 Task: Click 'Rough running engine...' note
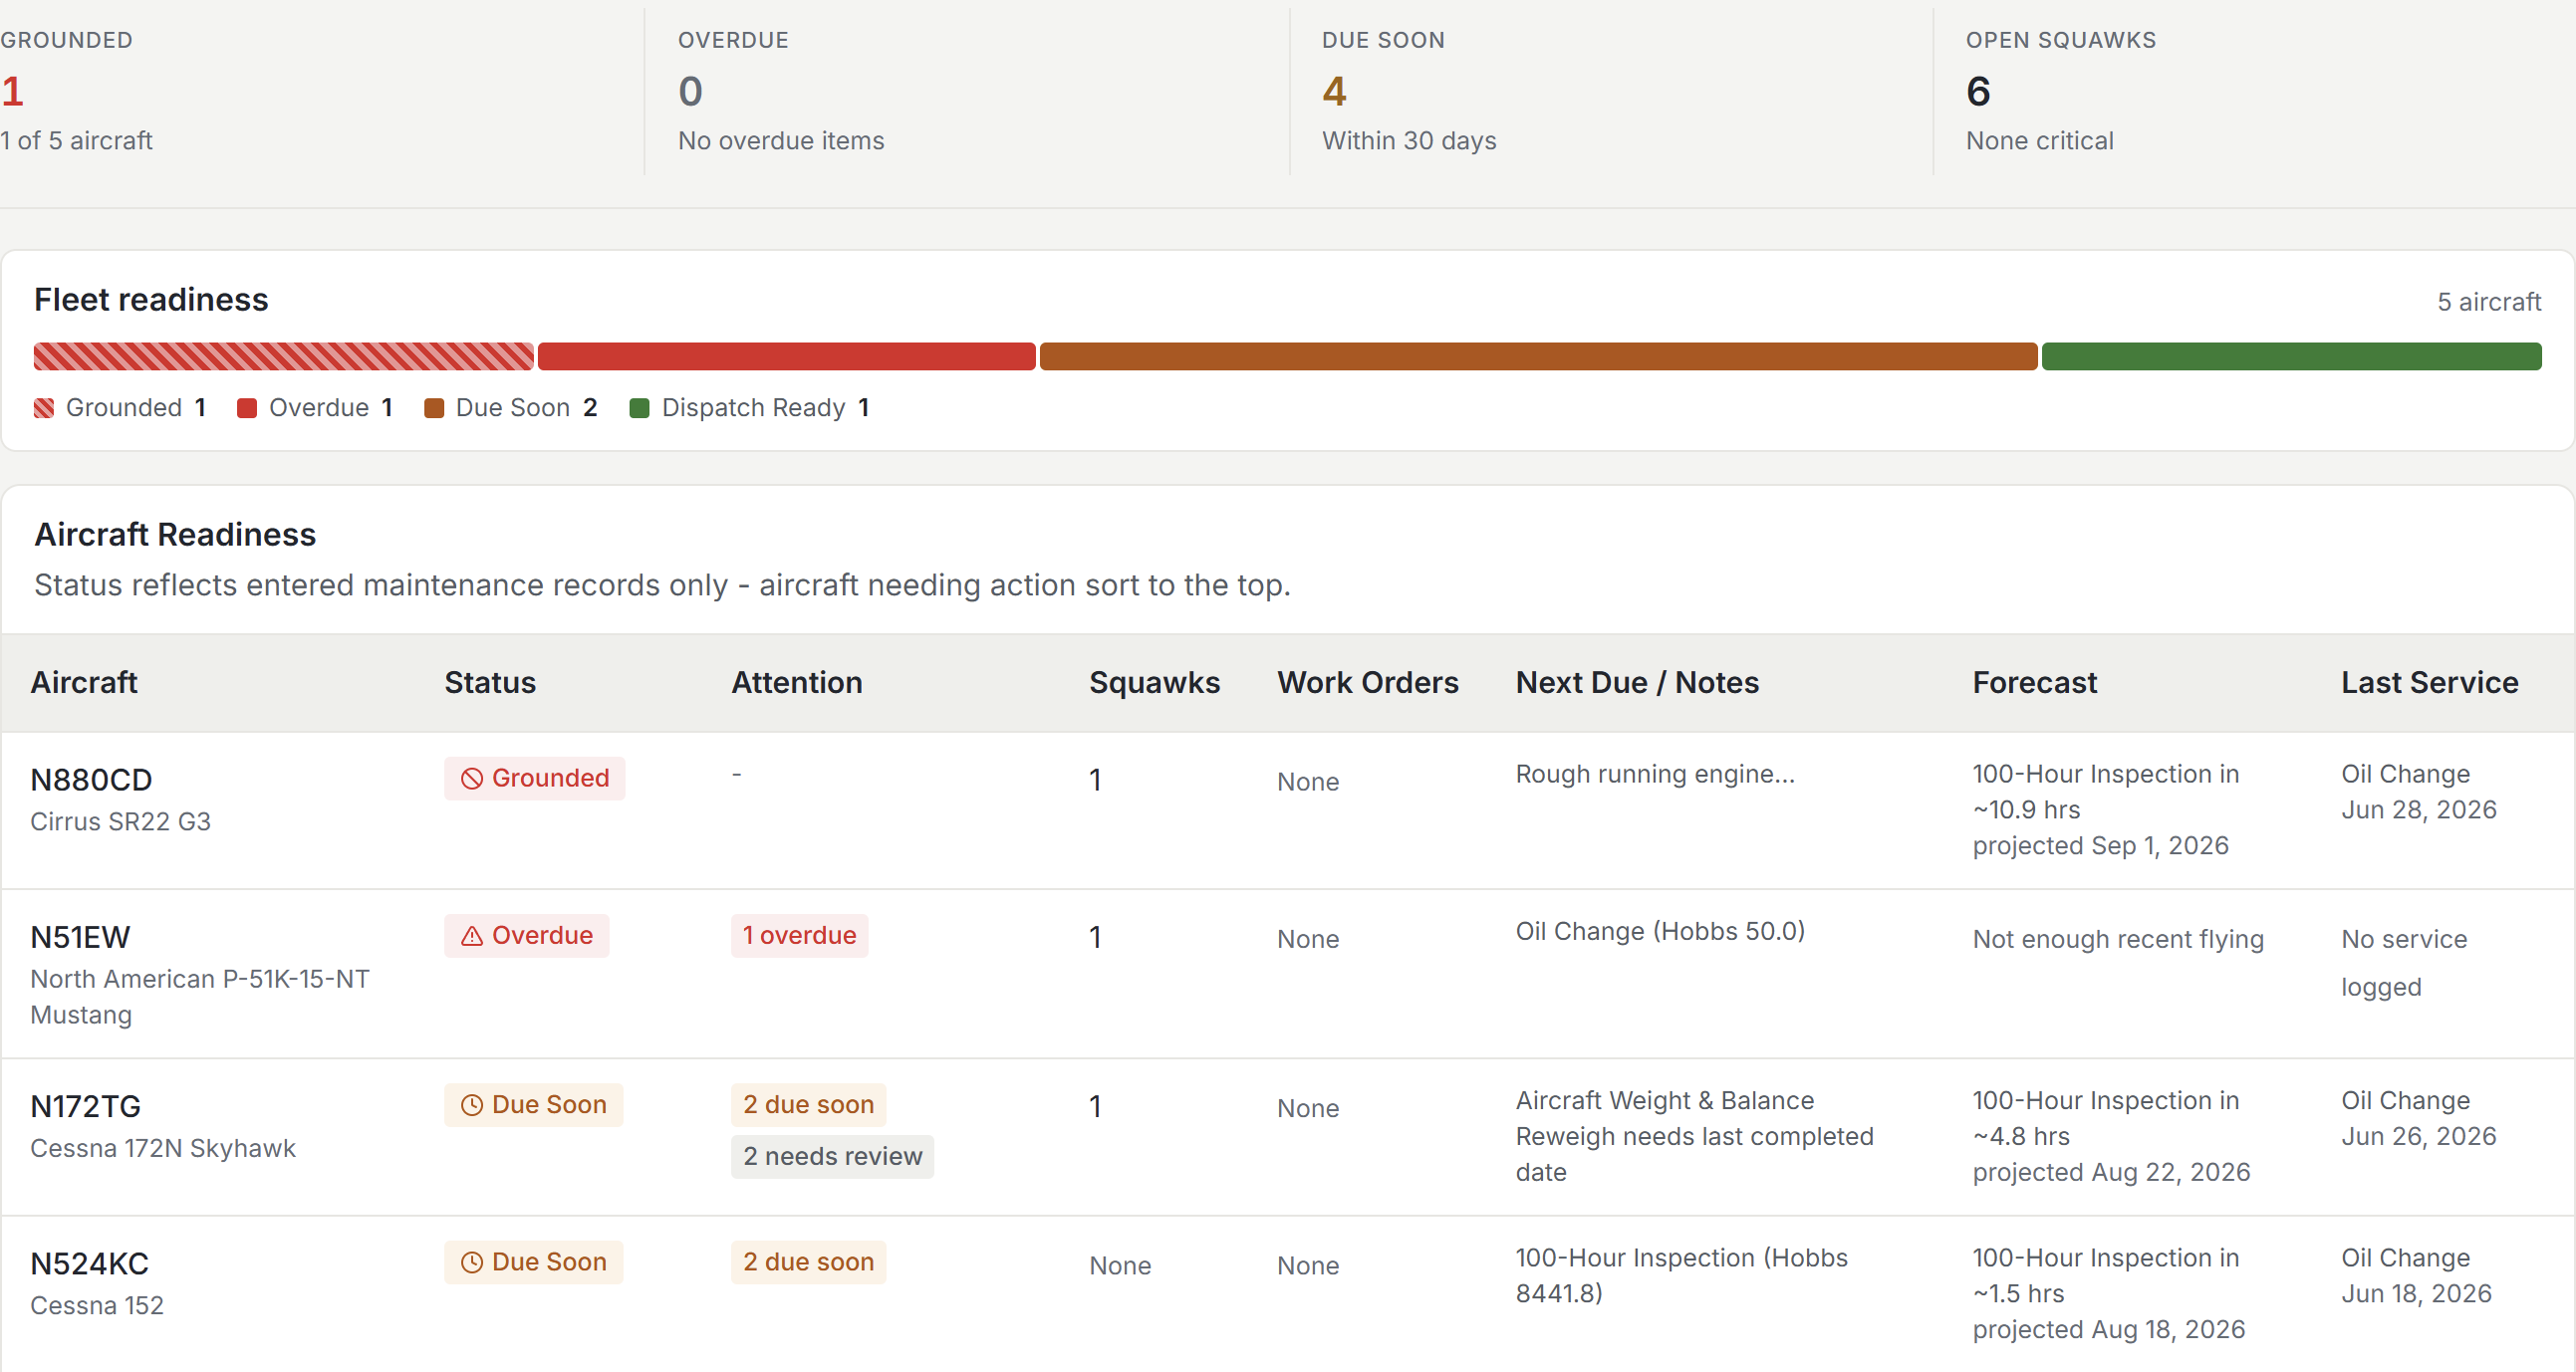point(1656,775)
